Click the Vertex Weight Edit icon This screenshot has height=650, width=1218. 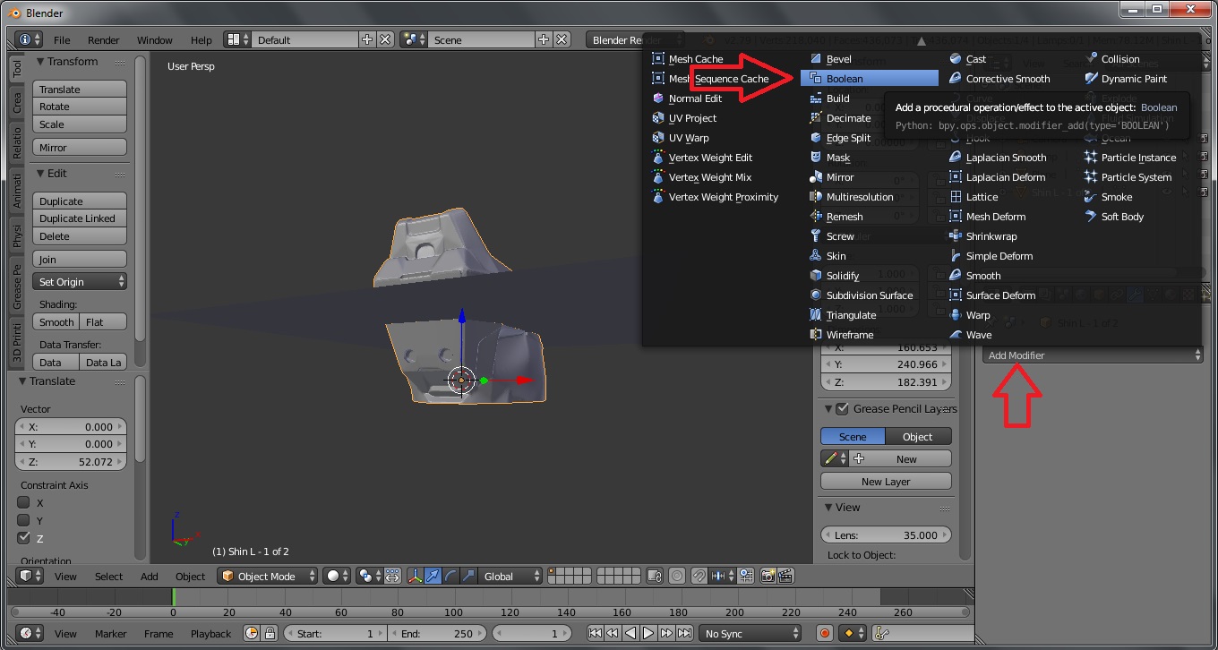point(658,158)
